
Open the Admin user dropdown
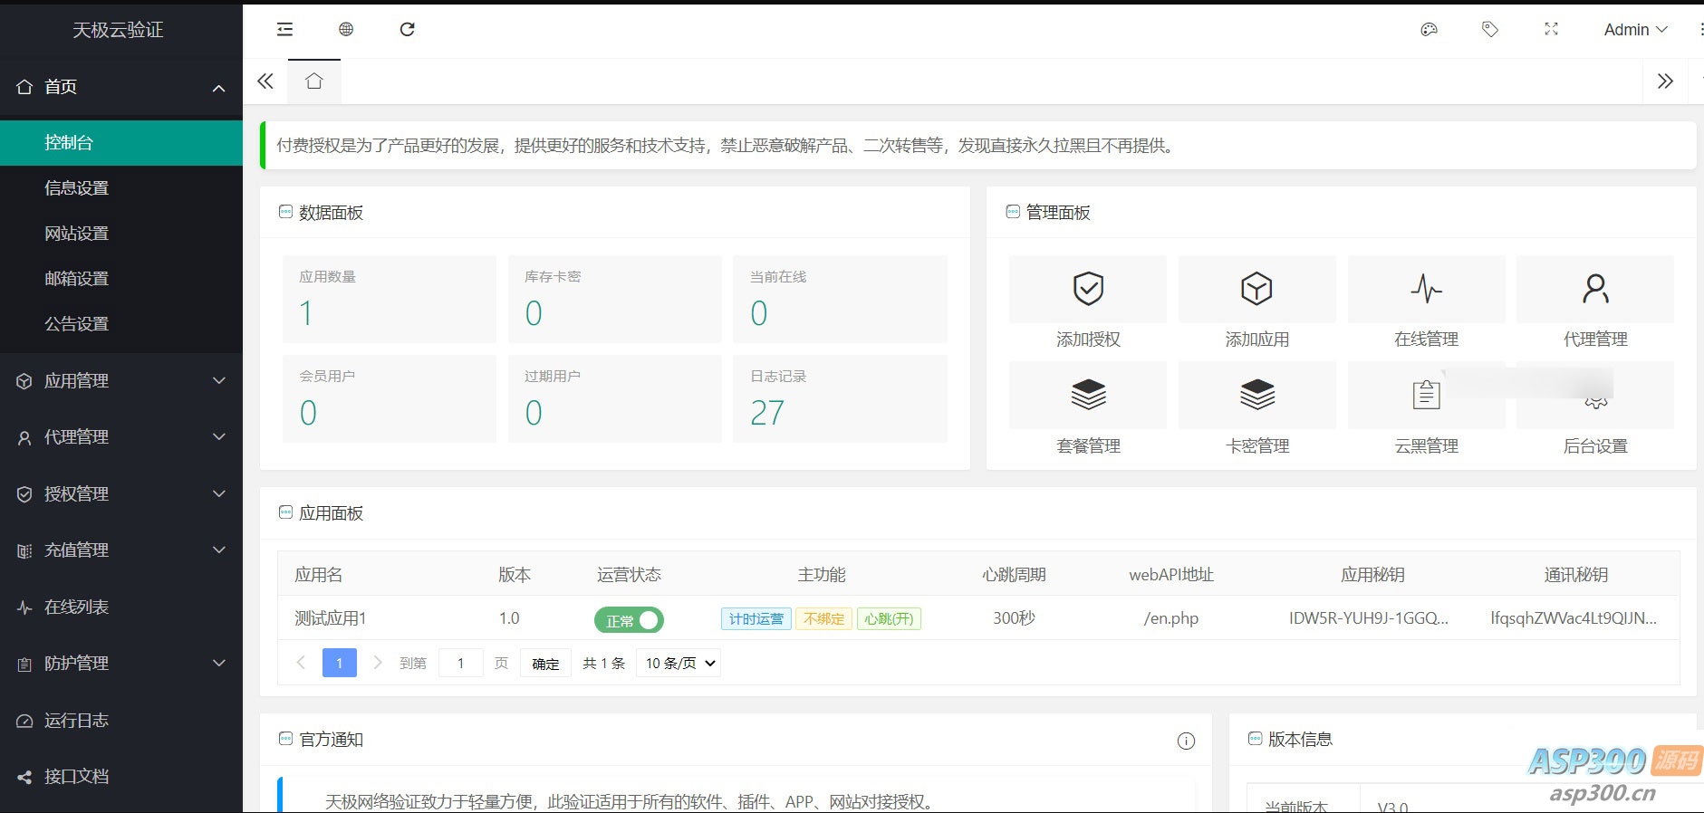click(1635, 30)
